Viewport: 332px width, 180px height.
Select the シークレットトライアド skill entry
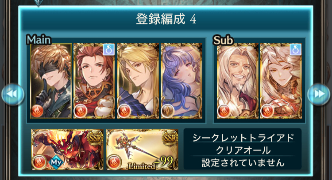click(243, 138)
